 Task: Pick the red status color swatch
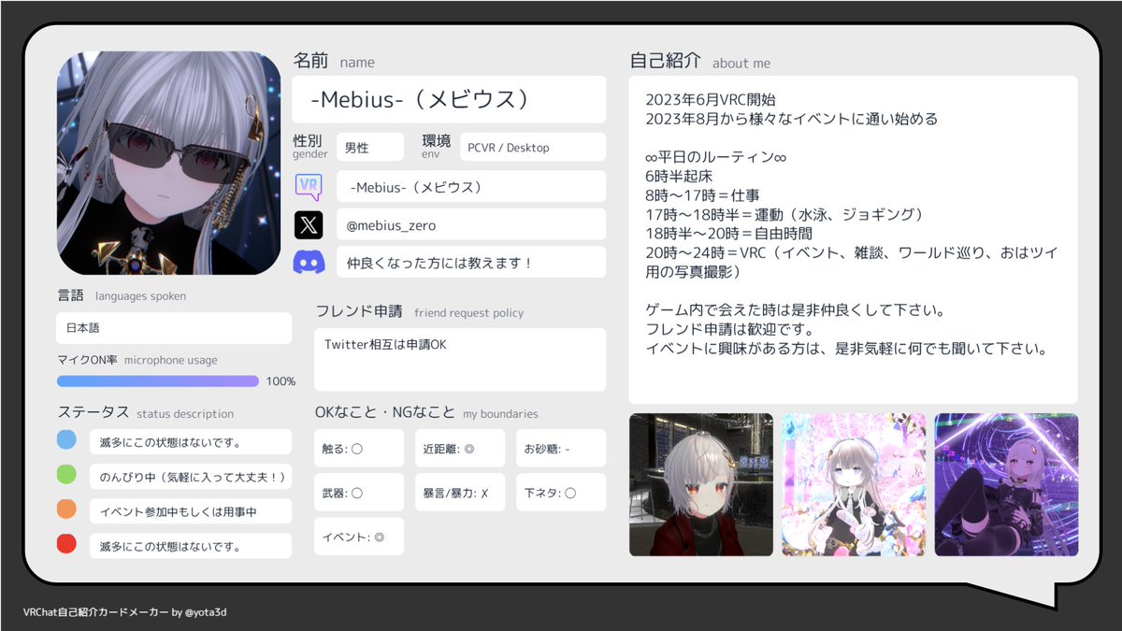65,543
